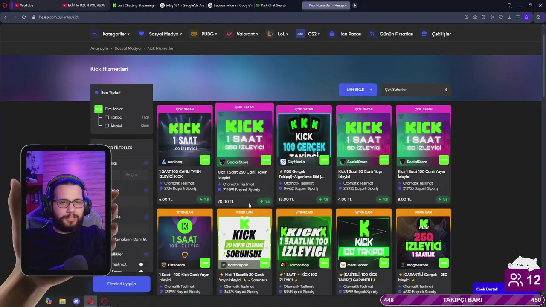Click the 33,00 TL price on SkyMedia card
The height and width of the screenshot is (307, 546).
click(286, 200)
